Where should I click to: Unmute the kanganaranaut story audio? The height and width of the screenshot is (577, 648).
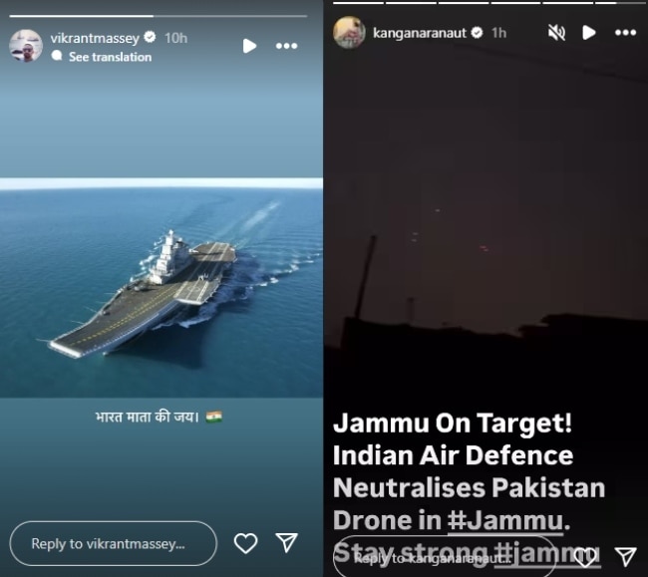click(556, 32)
